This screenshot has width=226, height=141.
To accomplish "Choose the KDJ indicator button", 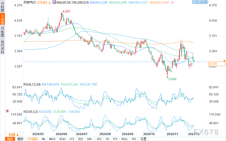I will 81,139.
